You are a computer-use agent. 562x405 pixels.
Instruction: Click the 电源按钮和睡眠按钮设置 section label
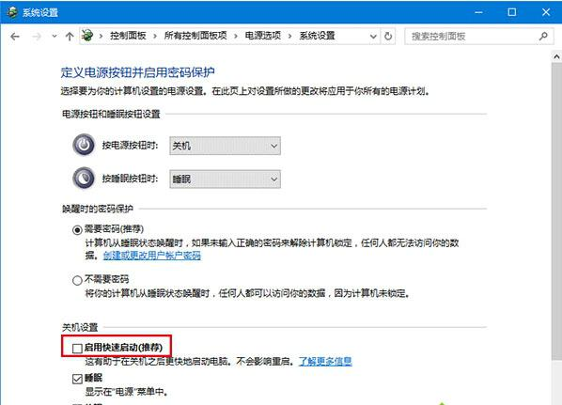point(111,115)
